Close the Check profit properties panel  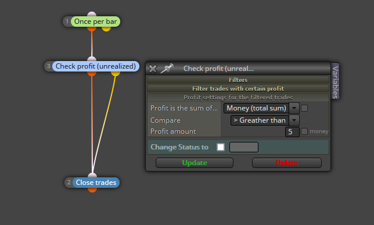[153, 69]
